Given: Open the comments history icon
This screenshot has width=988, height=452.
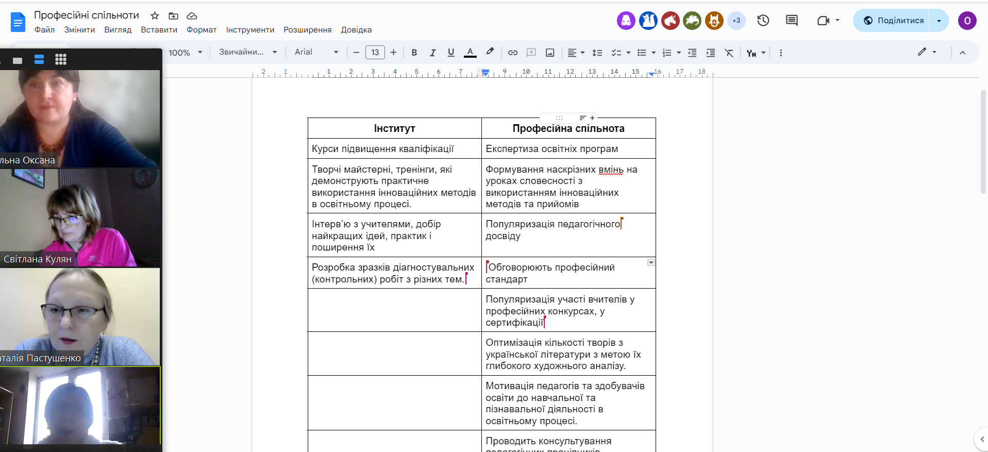Looking at the screenshot, I should point(792,21).
